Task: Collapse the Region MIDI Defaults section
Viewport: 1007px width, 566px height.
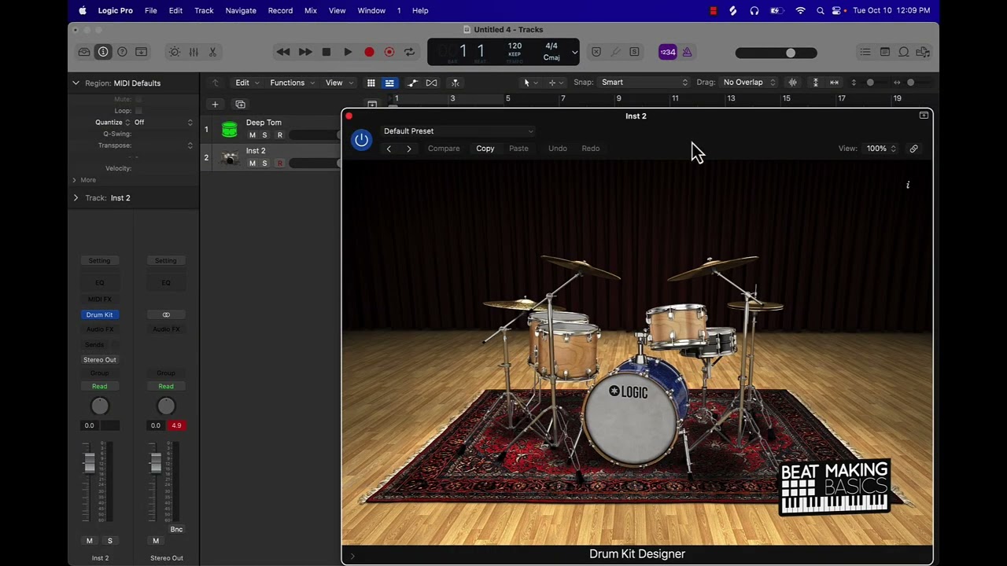Action: (x=76, y=83)
